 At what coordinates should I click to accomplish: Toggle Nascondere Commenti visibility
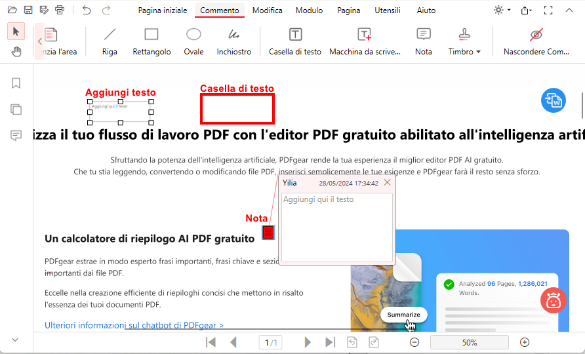click(536, 42)
